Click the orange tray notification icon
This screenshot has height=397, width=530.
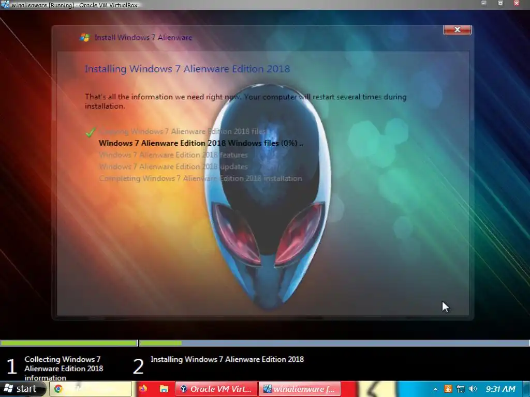(x=448, y=389)
